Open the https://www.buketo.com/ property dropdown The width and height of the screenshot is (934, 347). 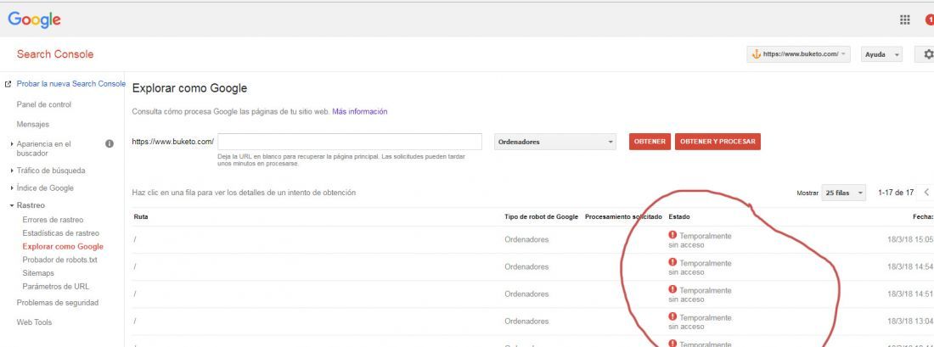799,54
